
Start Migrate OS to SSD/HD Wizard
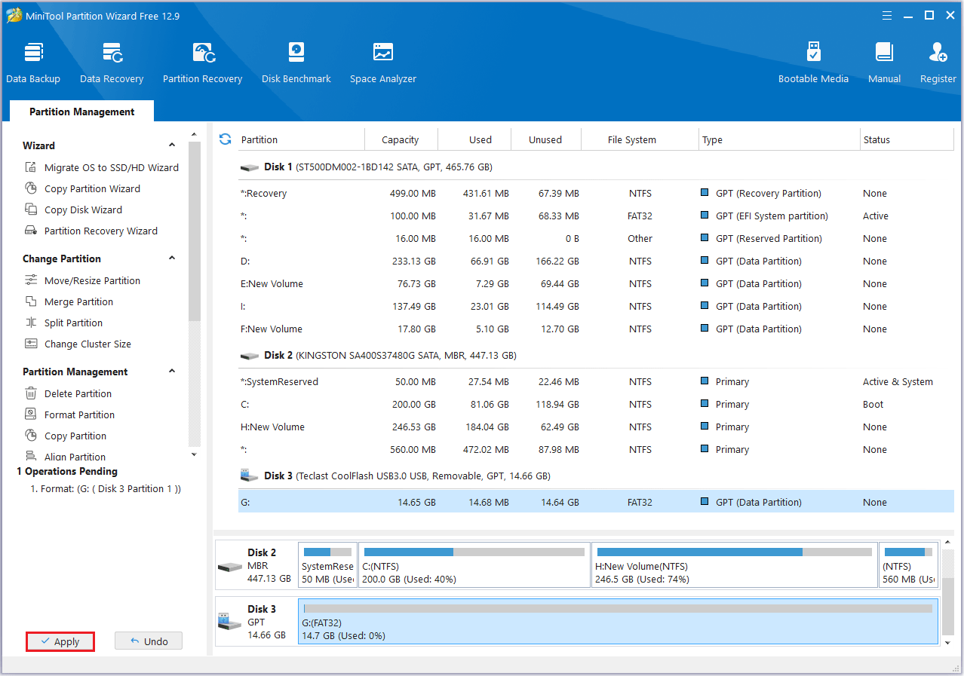click(x=102, y=167)
